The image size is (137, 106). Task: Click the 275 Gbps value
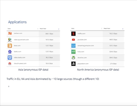[x=113, y=64]
